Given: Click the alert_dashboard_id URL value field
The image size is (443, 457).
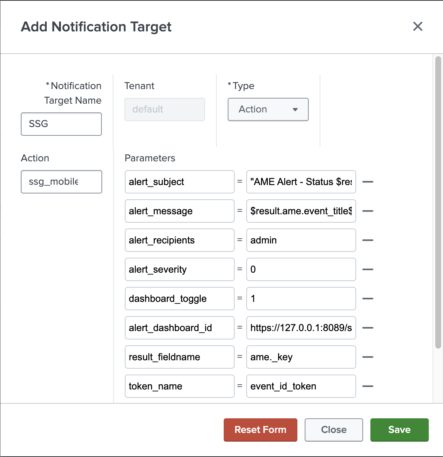Looking at the screenshot, I should tap(301, 328).
